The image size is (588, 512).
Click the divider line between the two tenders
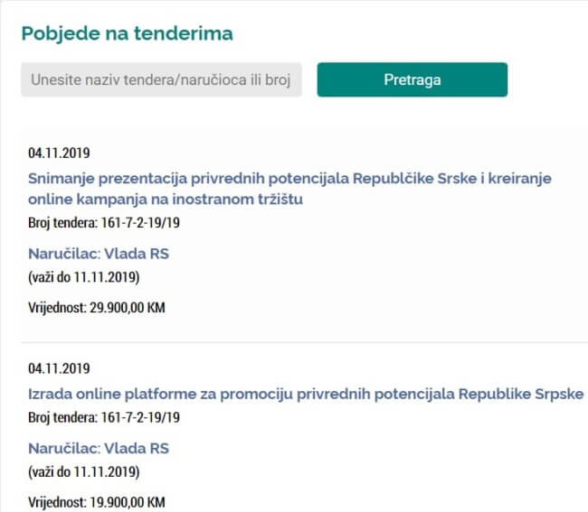pos(294,342)
